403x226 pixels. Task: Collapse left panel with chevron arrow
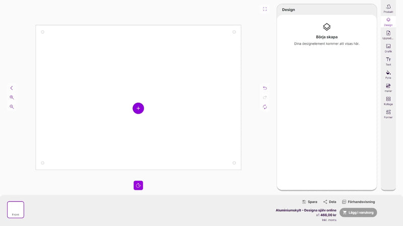pos(12,88)
